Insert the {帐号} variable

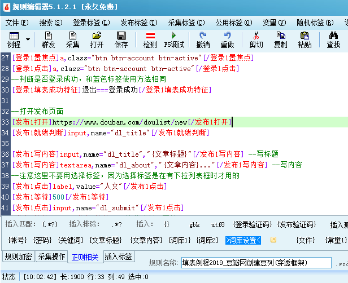(18, 240)
